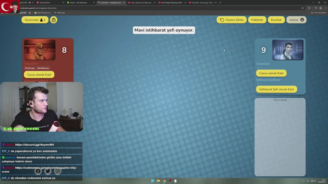Open Chrome from the taskbar
Viewport: 328px width, 184px height.
164,181
